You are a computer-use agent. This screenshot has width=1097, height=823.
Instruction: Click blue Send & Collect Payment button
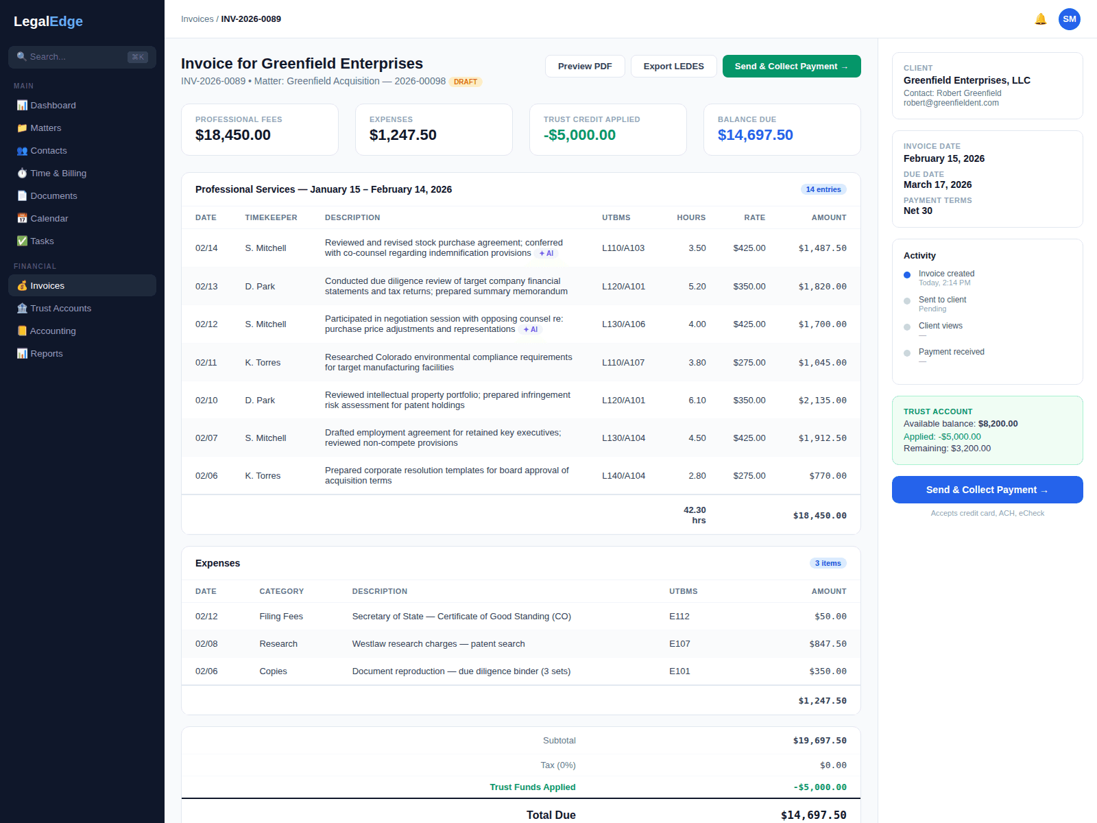[987, 490]
